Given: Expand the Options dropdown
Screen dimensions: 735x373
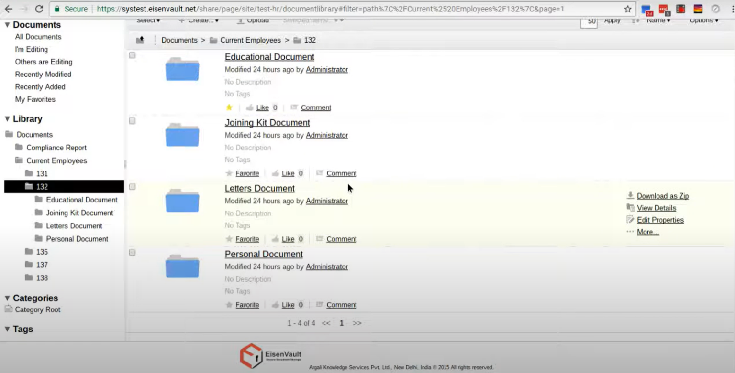Looking at the screenshot, I should point(703,20).
